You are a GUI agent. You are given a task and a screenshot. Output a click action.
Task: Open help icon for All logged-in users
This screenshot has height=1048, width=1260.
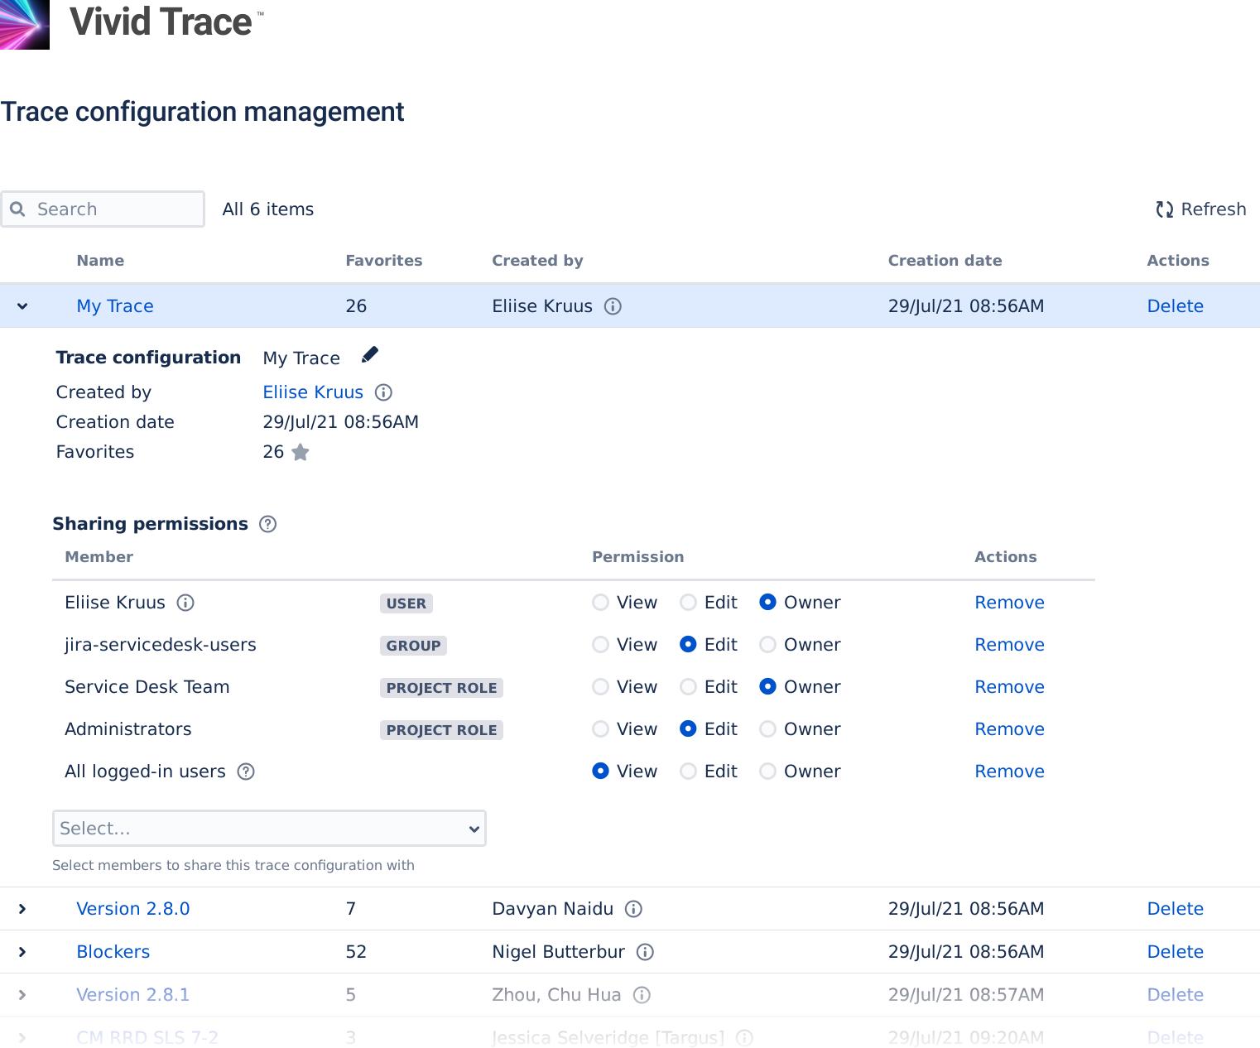(246, 772)
